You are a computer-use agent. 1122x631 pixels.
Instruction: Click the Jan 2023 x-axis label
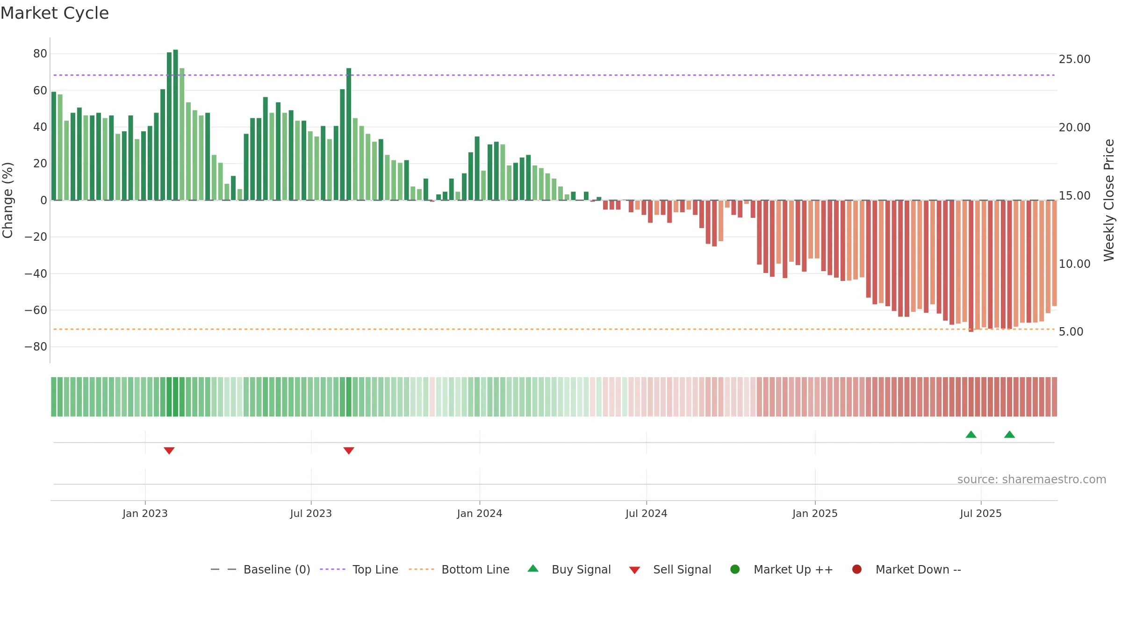pyautogui.click(x=145, y=513)
